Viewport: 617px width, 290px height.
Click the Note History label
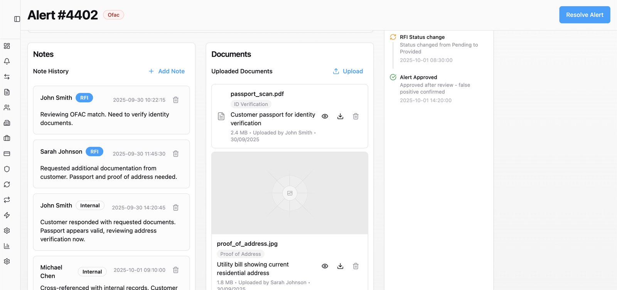click(x=51, y=71)
